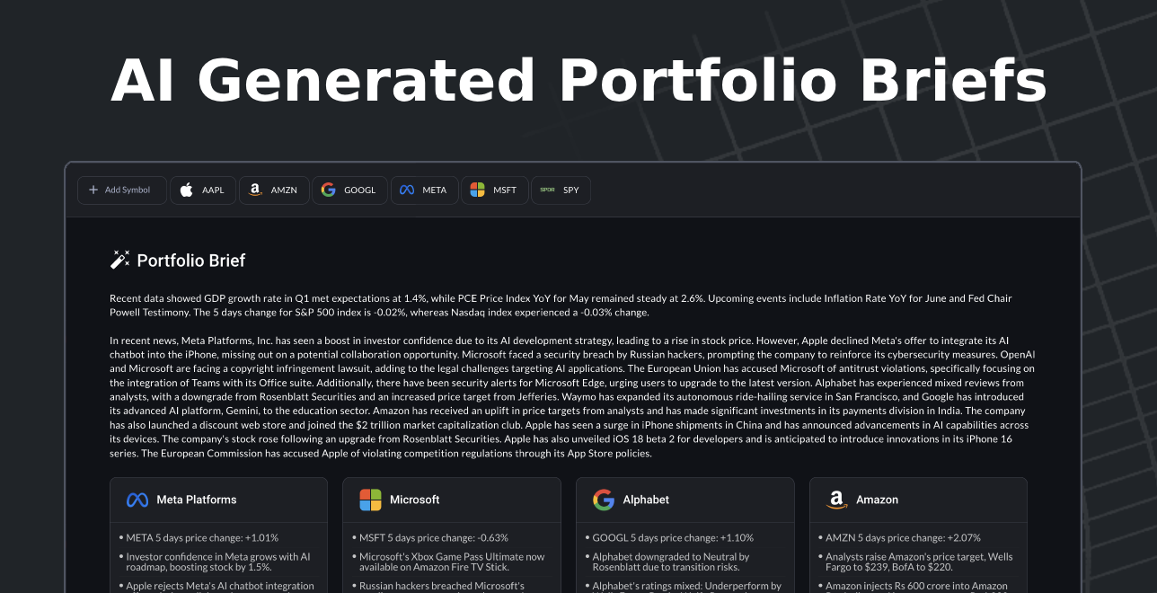The height and width of the screenshot is (593, 1157).
Task: Select the MSFT symbol chip
Action: tap(494, 190)
